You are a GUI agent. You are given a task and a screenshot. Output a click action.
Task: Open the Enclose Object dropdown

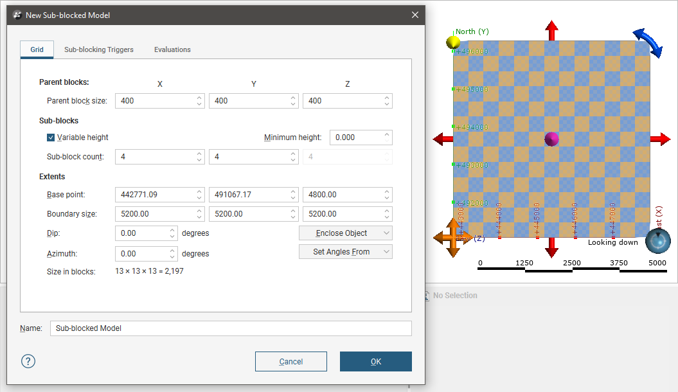[346, 233]
